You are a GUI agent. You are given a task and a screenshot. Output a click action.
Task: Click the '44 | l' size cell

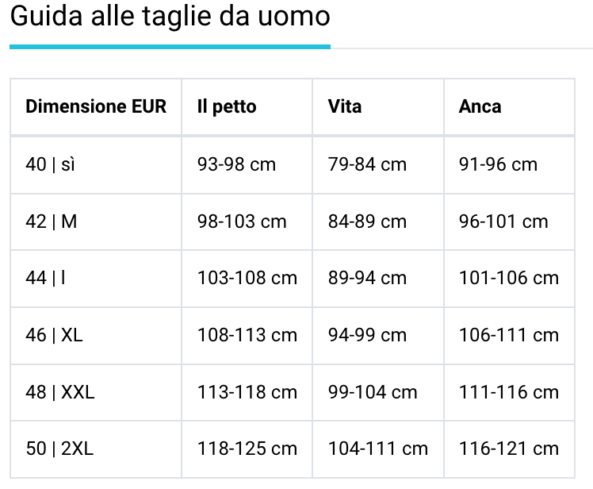[46, 278]
